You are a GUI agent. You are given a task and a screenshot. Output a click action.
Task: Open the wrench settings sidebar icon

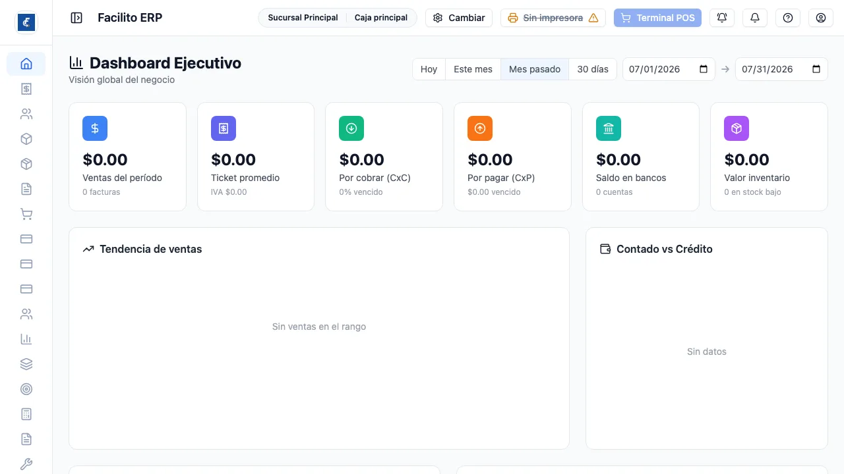(x=26, y=464)
